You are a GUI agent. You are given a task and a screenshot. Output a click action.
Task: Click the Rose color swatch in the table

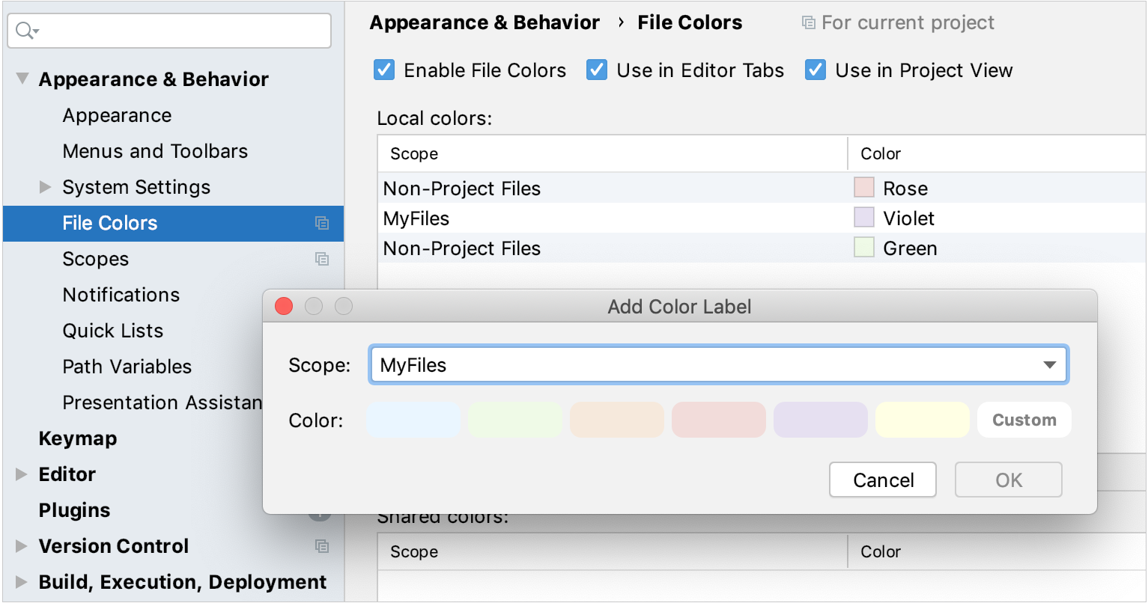coord(863,188)
